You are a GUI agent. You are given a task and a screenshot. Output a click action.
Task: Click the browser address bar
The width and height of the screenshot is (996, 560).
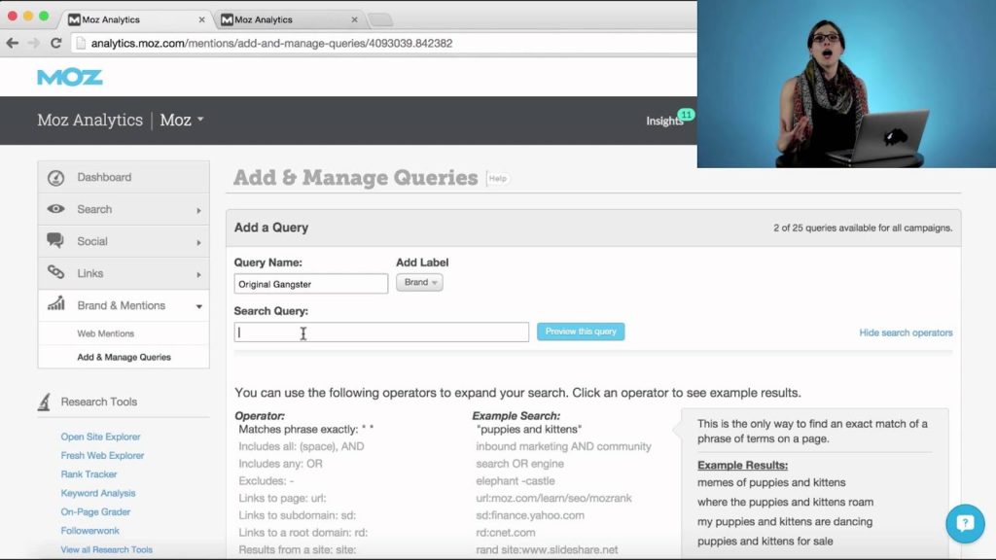pyautogui.click(x=384, y=43)
